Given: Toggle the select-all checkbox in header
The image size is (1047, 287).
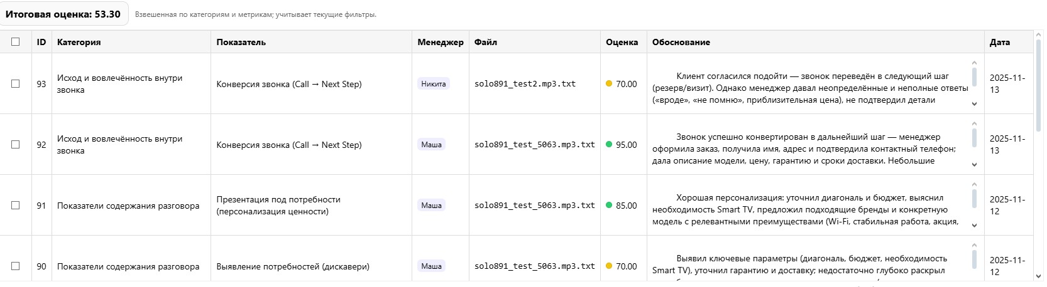Looking at the screenshot, I should (16, 42).
